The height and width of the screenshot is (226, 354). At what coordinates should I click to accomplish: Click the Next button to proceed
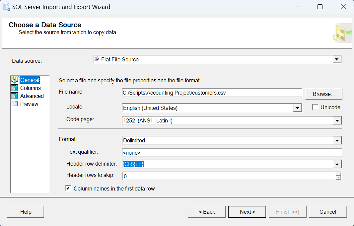click(247, 211)
